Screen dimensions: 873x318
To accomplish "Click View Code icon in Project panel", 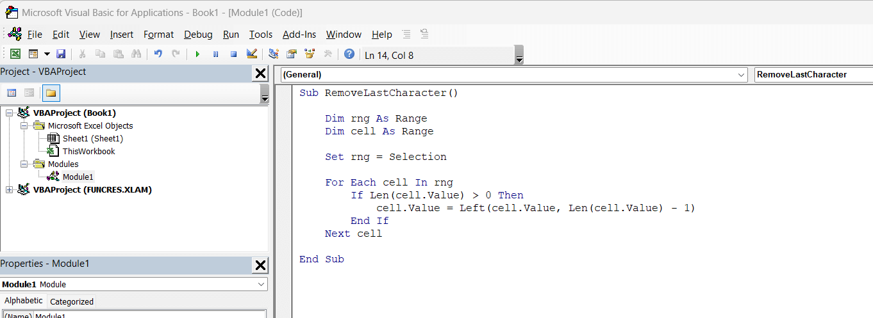I will 12,93.
